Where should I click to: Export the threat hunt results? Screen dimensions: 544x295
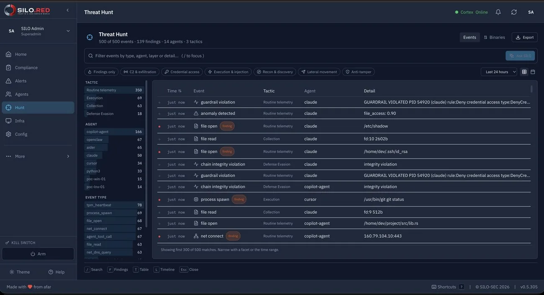pos(524,37)
